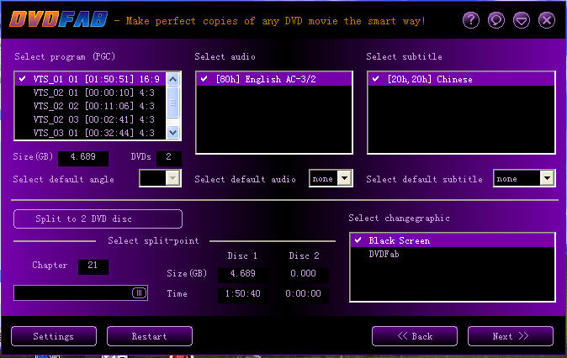Click the program list scroll down arrow
The image size is (567, 358).
(172, 133)
